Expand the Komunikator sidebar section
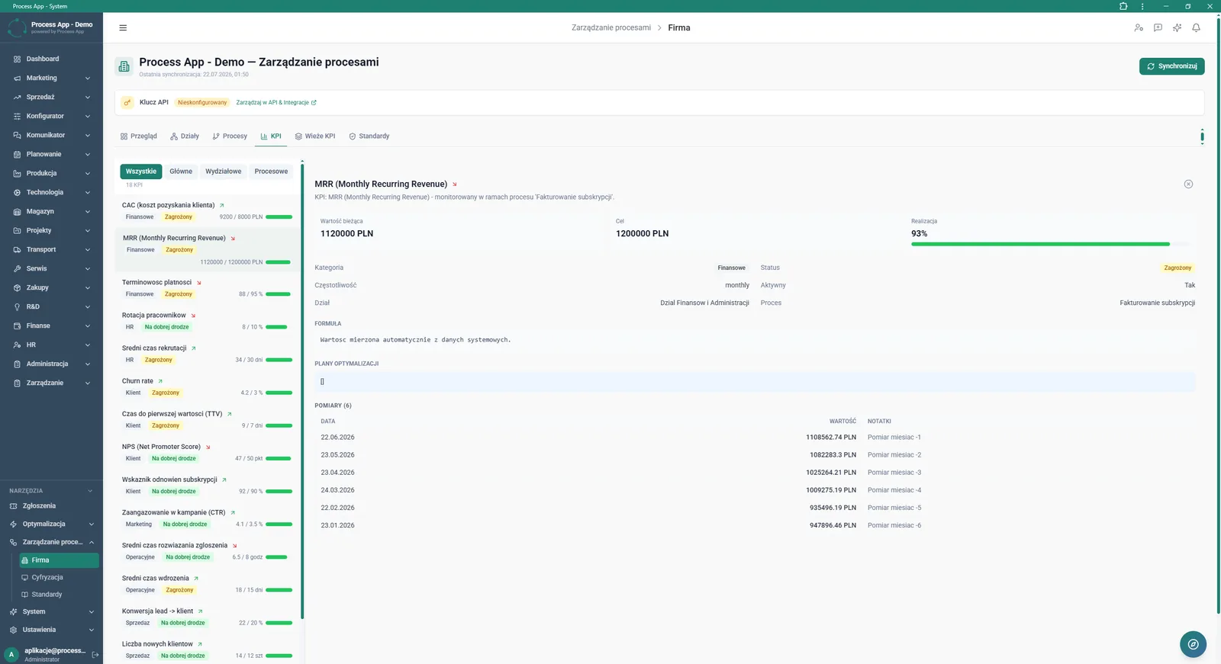Screen dimensions: 1221x664 pyautogui.click(x=51, y=135)
